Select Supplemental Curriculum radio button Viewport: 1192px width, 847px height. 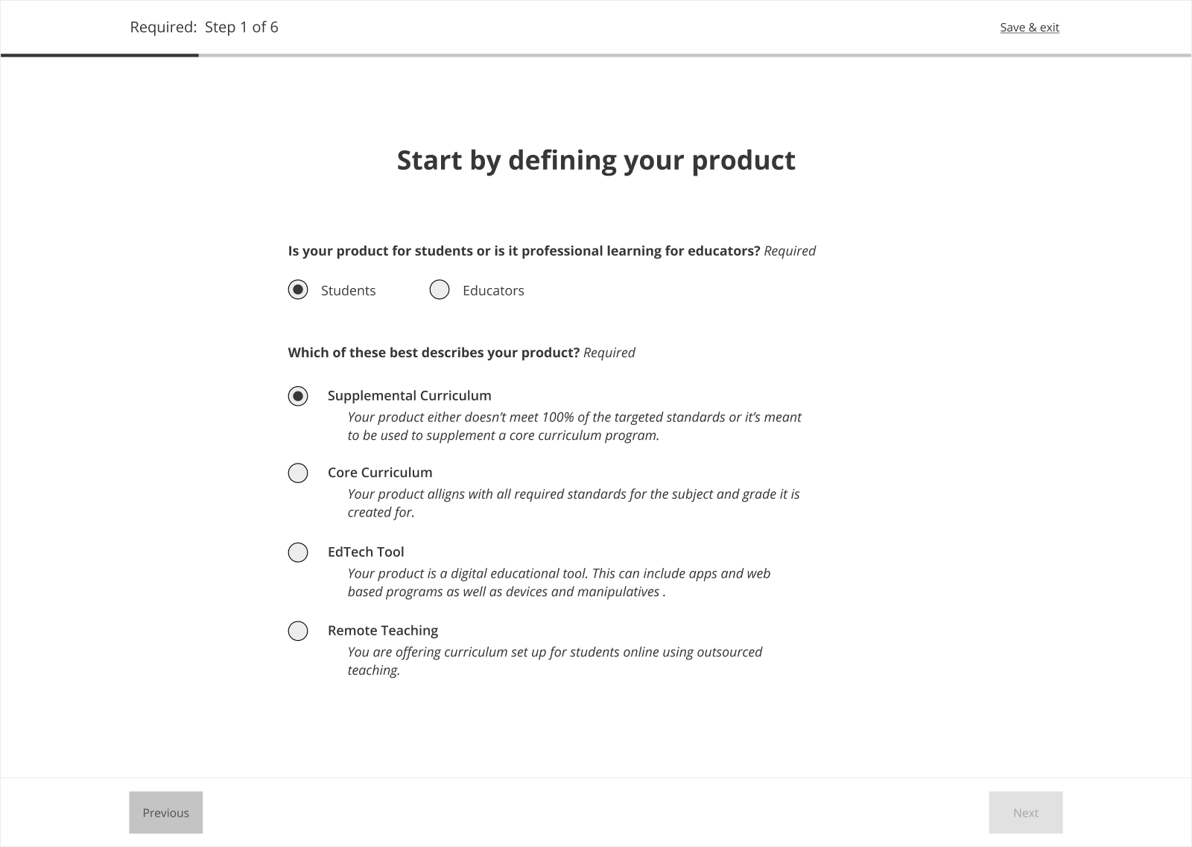pyautogui.click(x=298, y=396)
